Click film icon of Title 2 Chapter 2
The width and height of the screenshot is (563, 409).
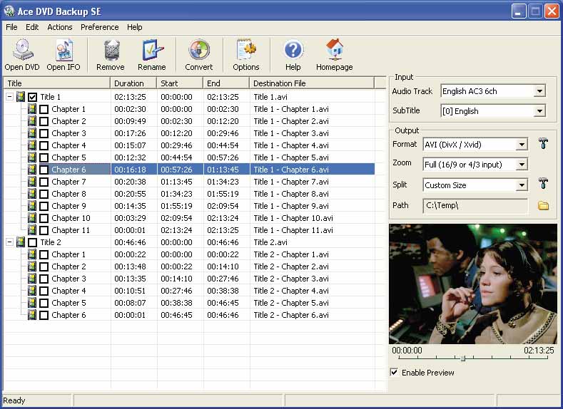[x=32, y=266]
